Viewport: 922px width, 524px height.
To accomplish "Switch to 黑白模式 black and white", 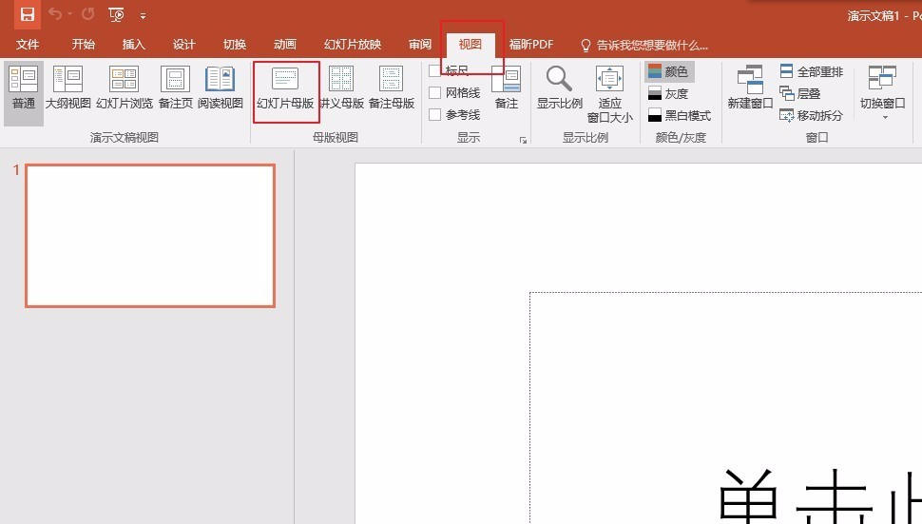I will point(680,115).
